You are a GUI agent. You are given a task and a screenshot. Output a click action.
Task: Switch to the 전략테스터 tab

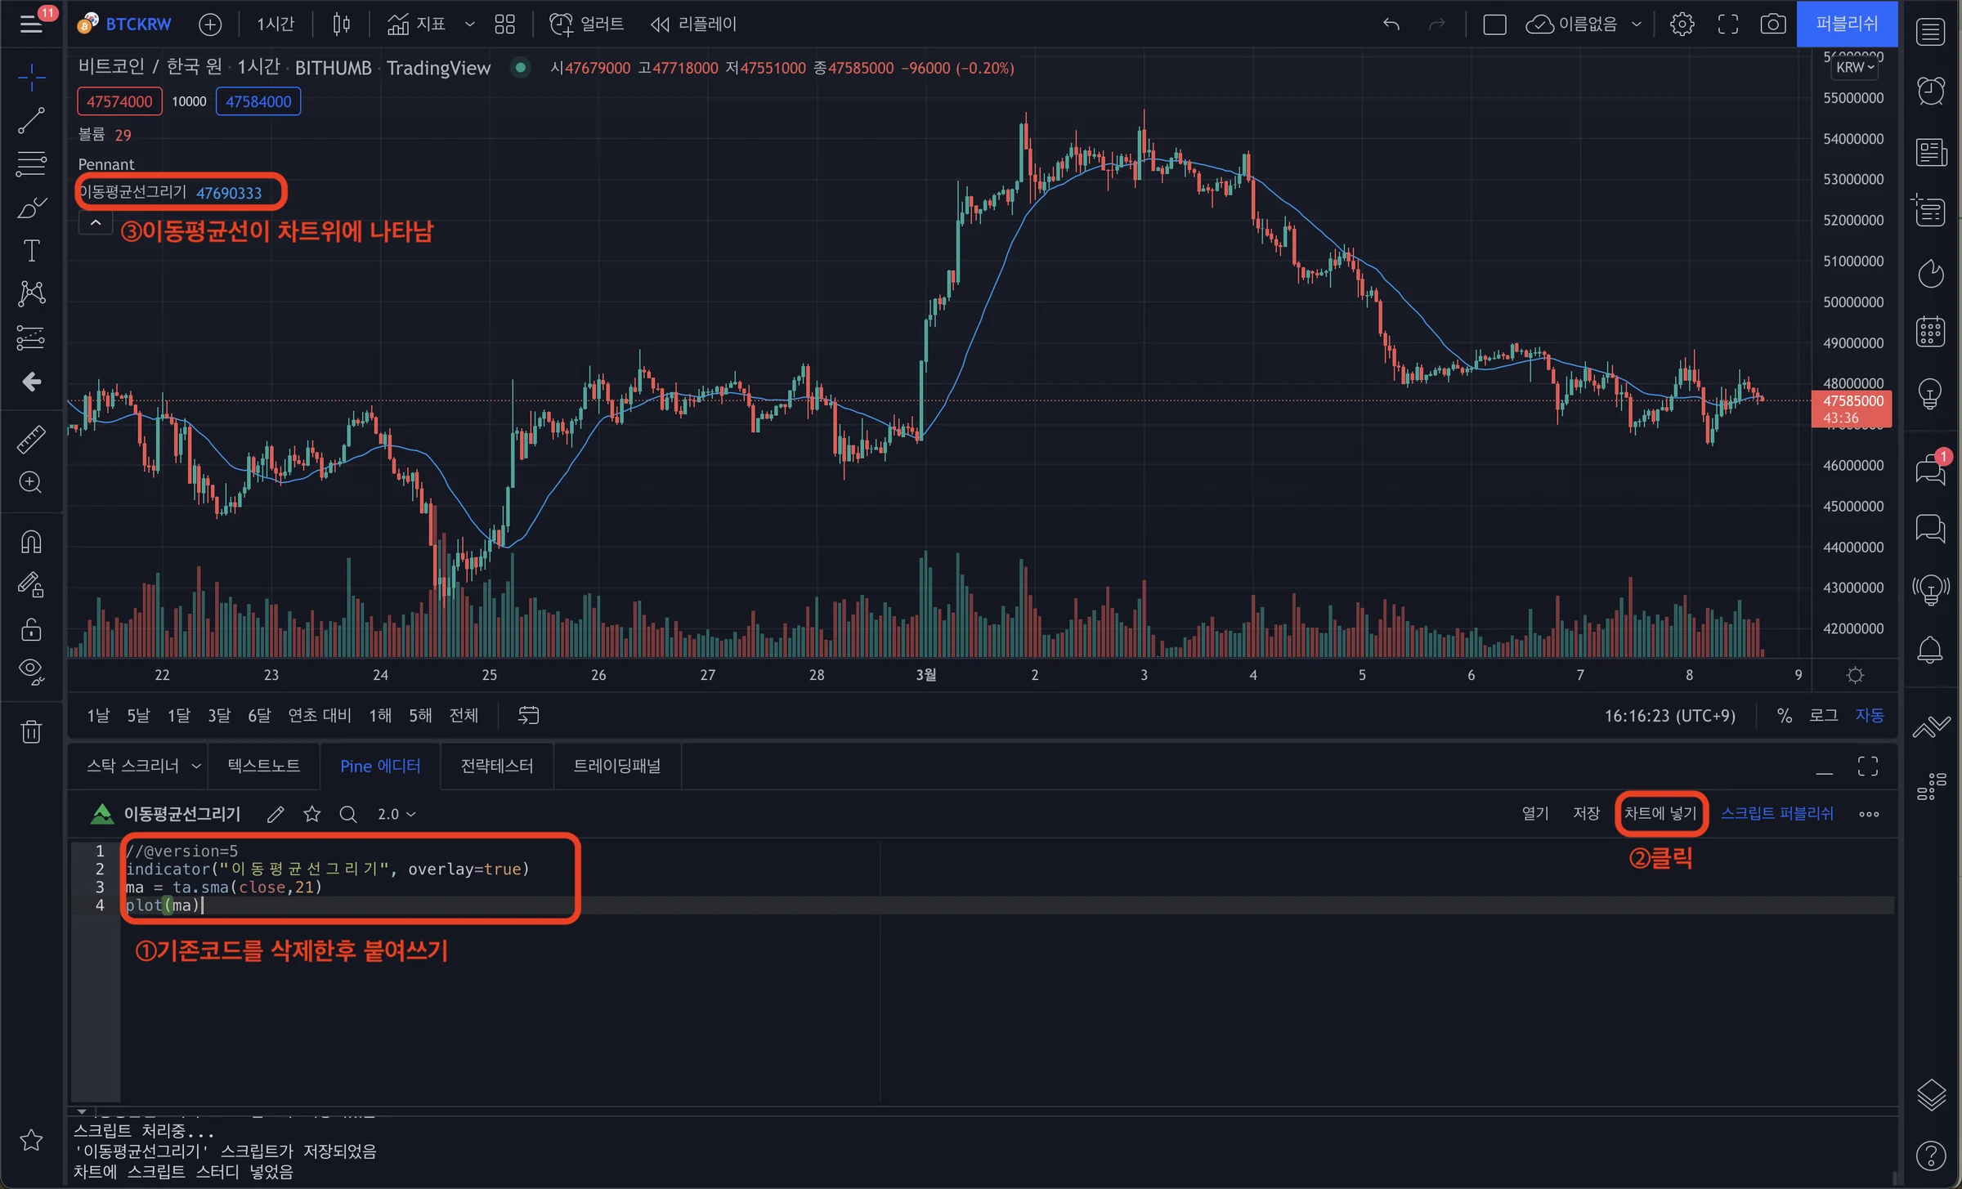[496, 766]
